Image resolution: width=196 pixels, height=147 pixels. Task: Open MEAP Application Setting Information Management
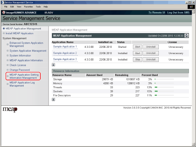(24, 76)
